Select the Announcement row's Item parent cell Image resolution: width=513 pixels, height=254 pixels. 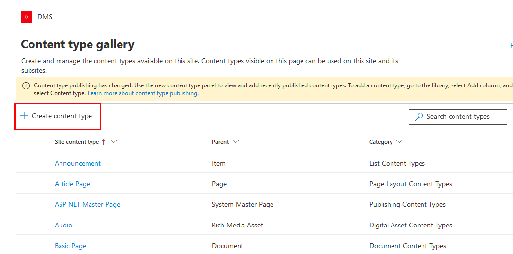218,163
